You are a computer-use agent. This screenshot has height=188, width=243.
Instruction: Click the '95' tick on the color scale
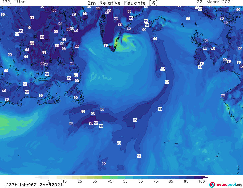pyautogui.click(x=186, y=181)
